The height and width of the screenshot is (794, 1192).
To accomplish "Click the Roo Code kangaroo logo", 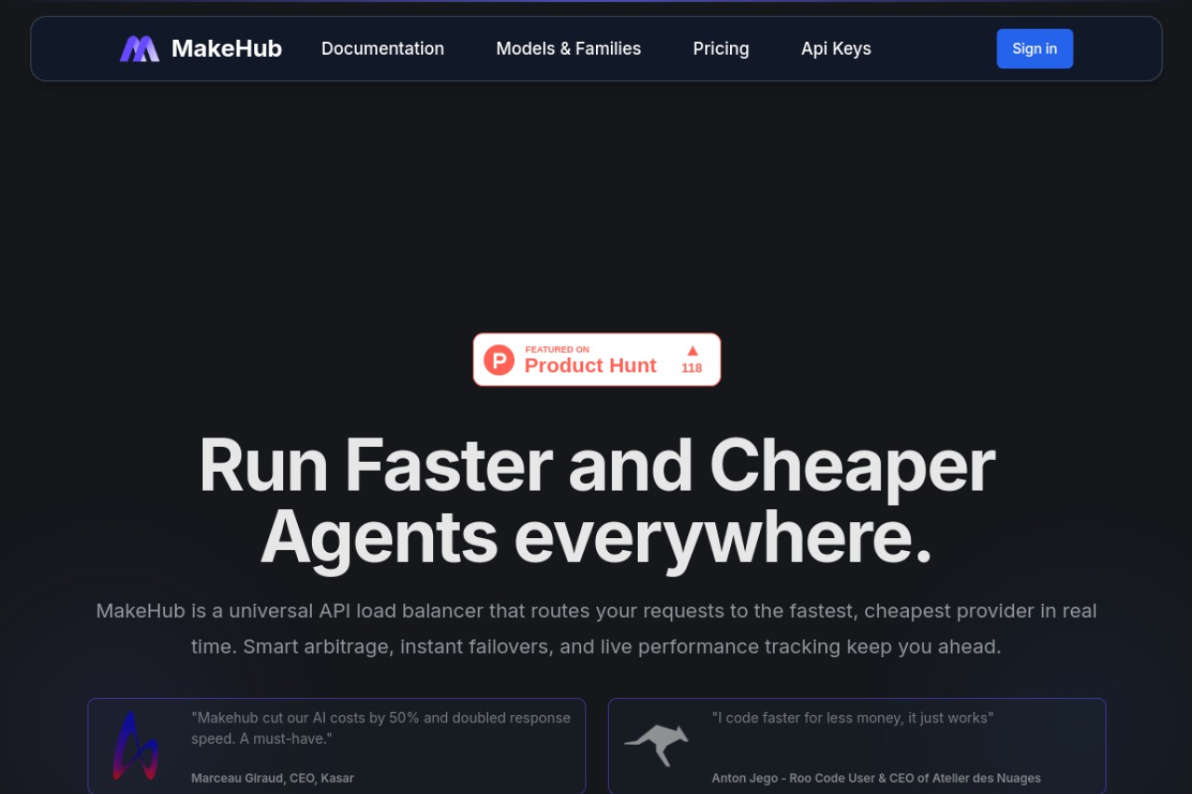I will coord(657,745).
